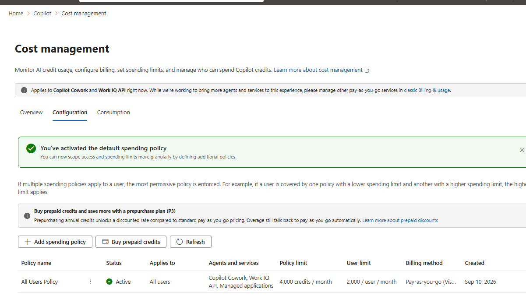This screenshot has width=526, height=296.
Task: Dismiss the default spending policy notification
Action: (x=522, y=150)
